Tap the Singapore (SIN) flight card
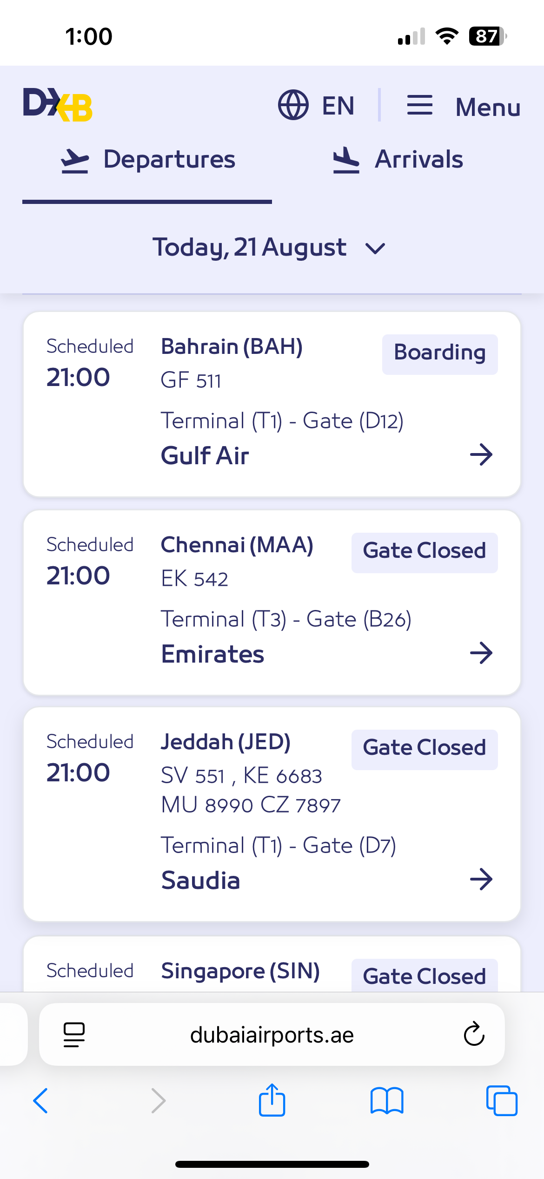This screenshot has width=544, height=1179. pos(240,971)
